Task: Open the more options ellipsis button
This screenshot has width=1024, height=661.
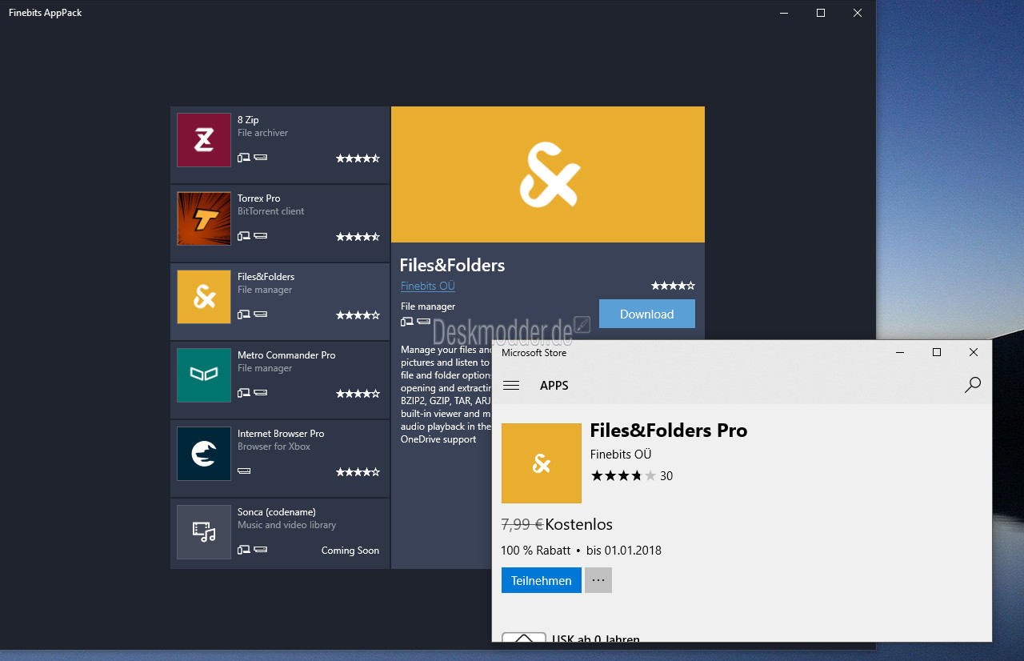Action: click(598, 580)
